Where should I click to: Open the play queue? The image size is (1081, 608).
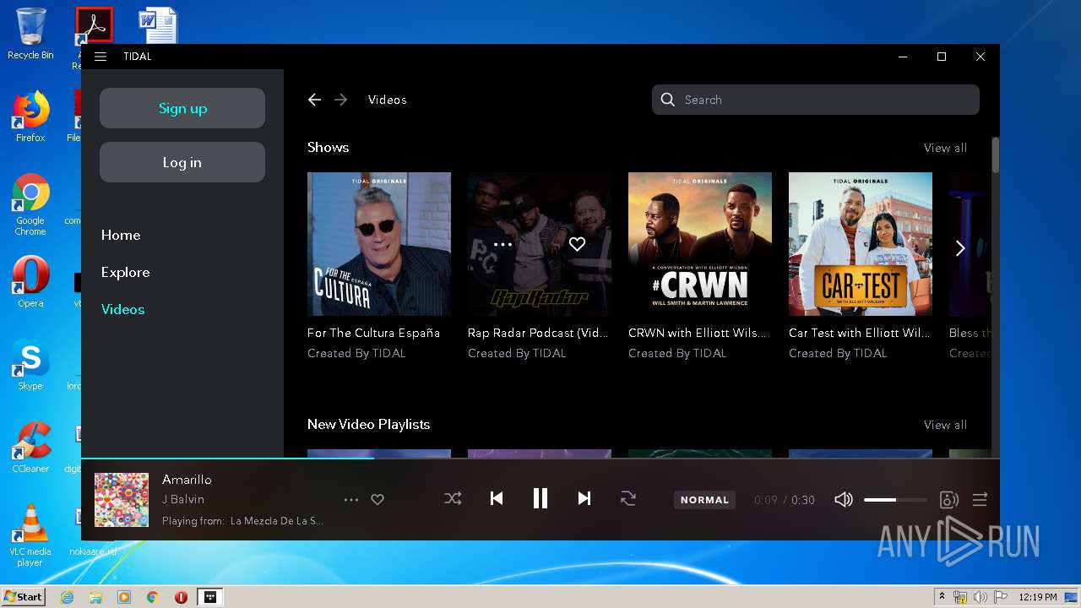980,500
